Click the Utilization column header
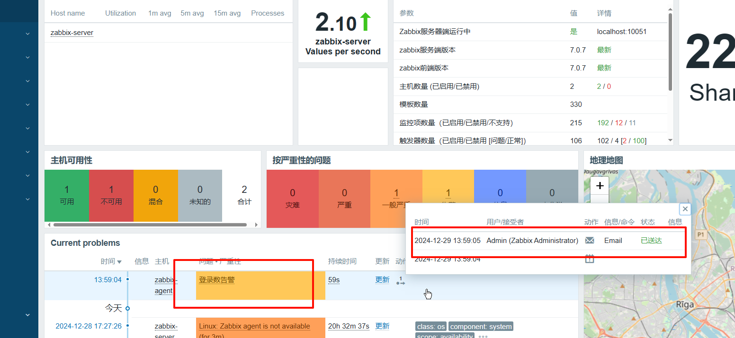Screen dimensions: 735x338 click(x=120, y=13)
